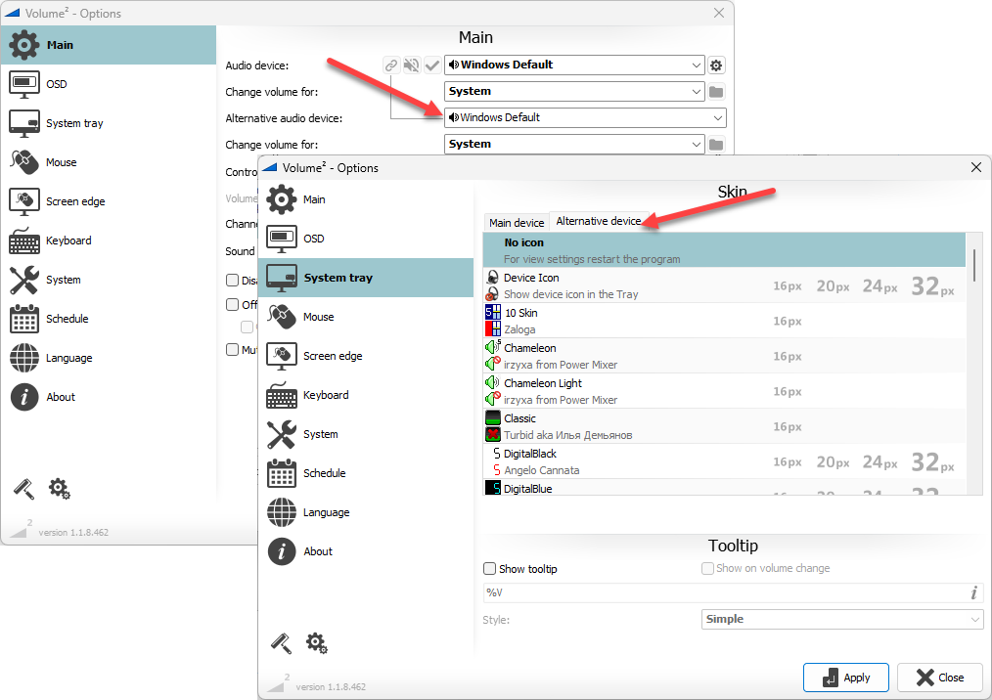Click double gear icon in back window
The height and width of the screenshot is (700, 992).
tap(60, 489)
